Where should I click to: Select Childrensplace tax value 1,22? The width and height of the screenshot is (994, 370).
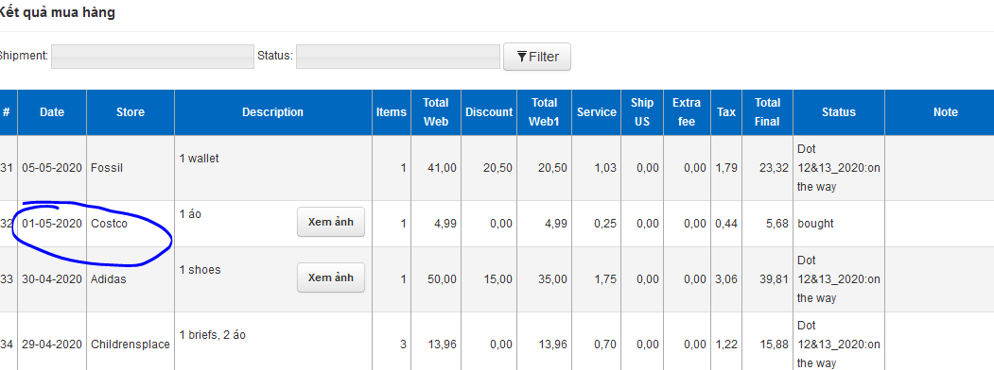point(726,345)
